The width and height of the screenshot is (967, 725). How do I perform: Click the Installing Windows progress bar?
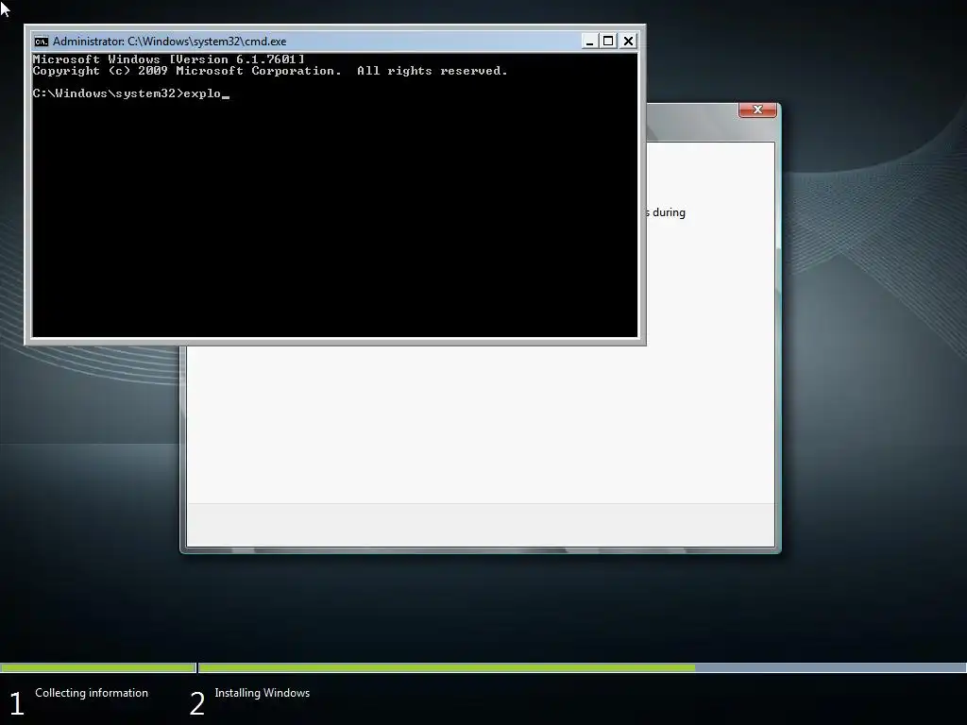point(582,667)
